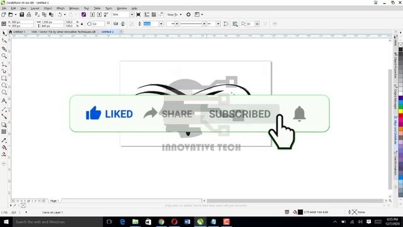Toggle the Close Curve button
This screenshot has width=403, height=227.
click(x=226, y=24)
